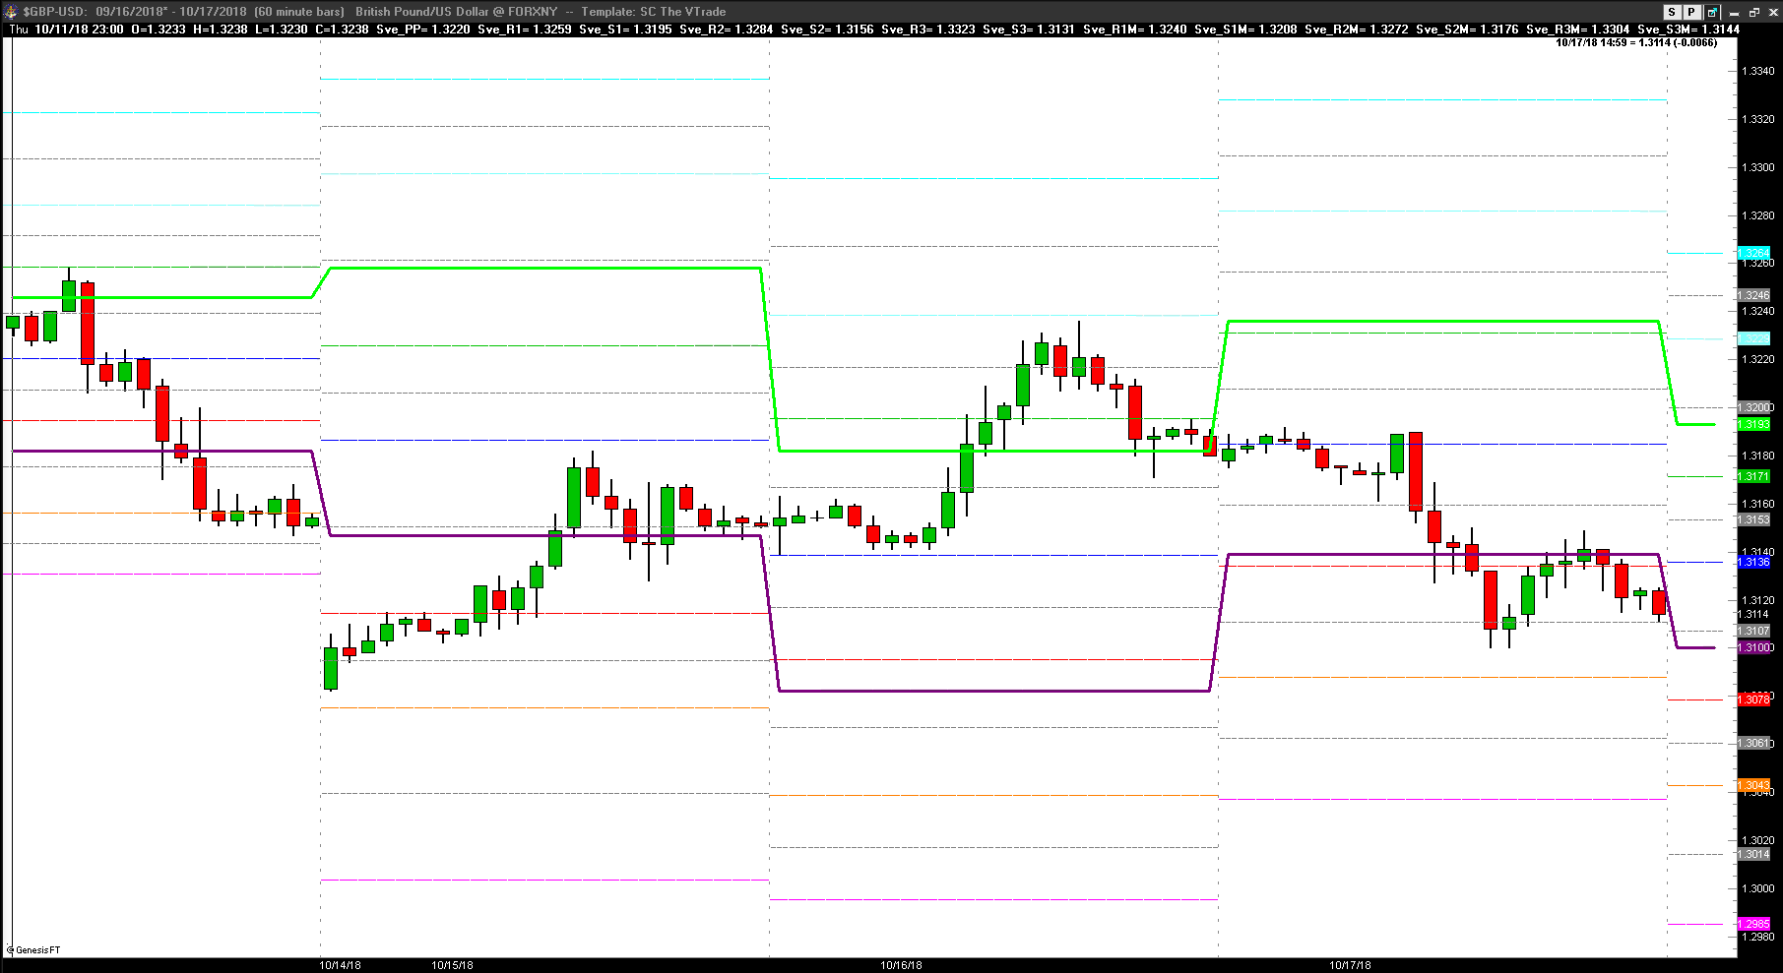1783x973 pixels.
Task: Select the blue 1.3136 price tag
Action: 1754,562
